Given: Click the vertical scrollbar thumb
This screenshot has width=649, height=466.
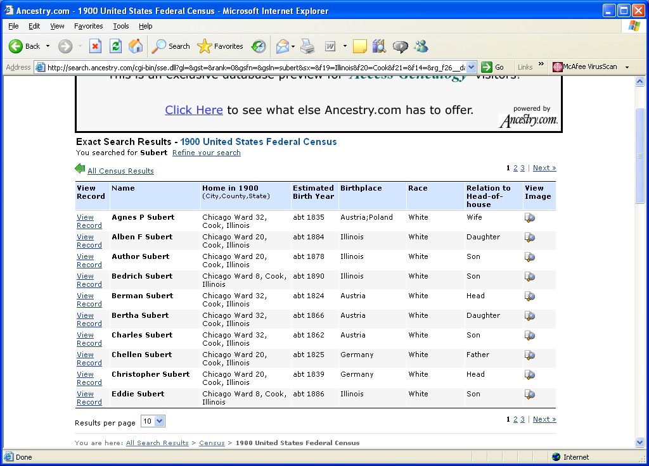Looking at the screenshot, I should 640,156.
